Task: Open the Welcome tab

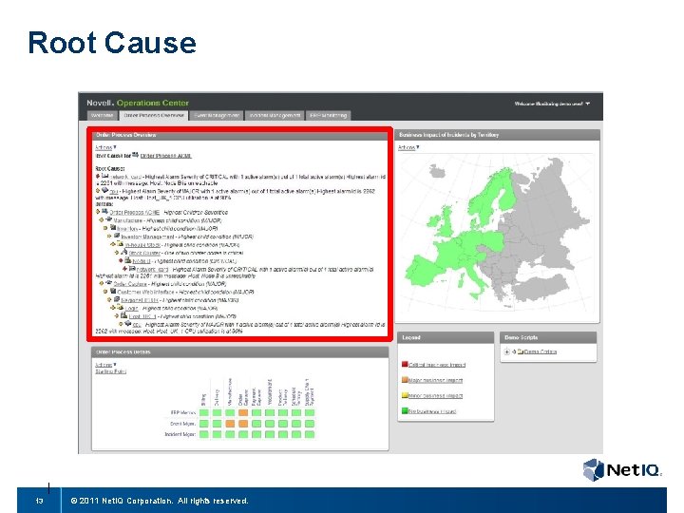Action: tap(102, 116)
